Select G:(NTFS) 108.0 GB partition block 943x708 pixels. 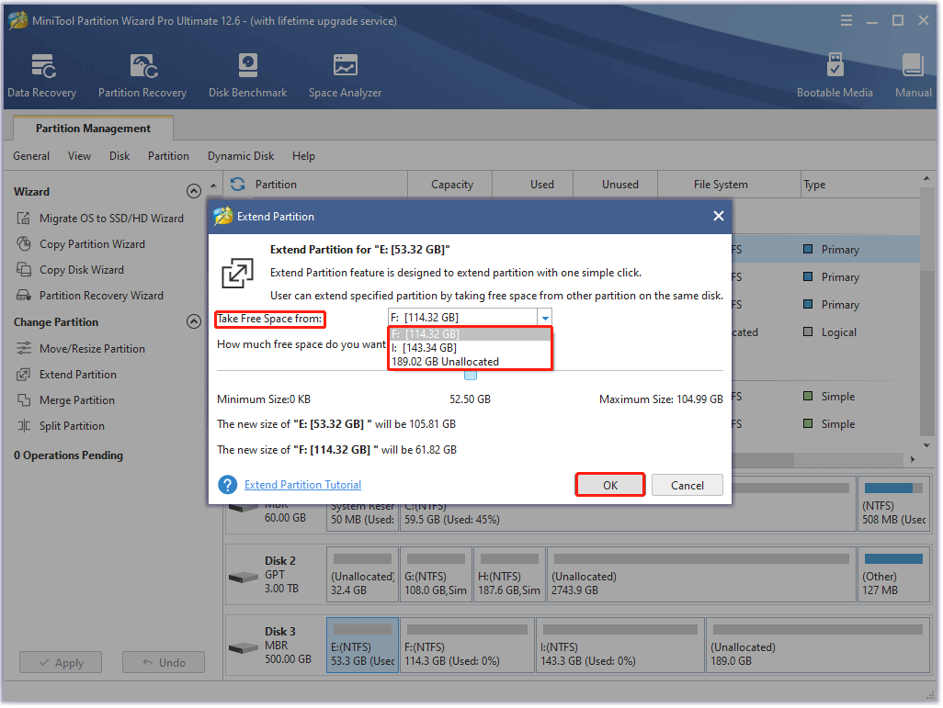click(436, 575)
